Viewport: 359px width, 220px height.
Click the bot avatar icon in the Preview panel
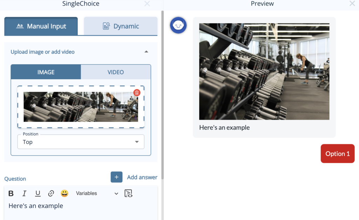point(178,25)
